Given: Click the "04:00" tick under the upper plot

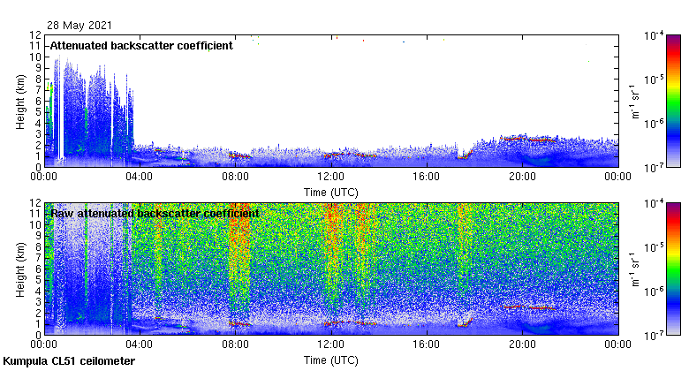Looking at the screenshot, I should [x=140, y=177].
